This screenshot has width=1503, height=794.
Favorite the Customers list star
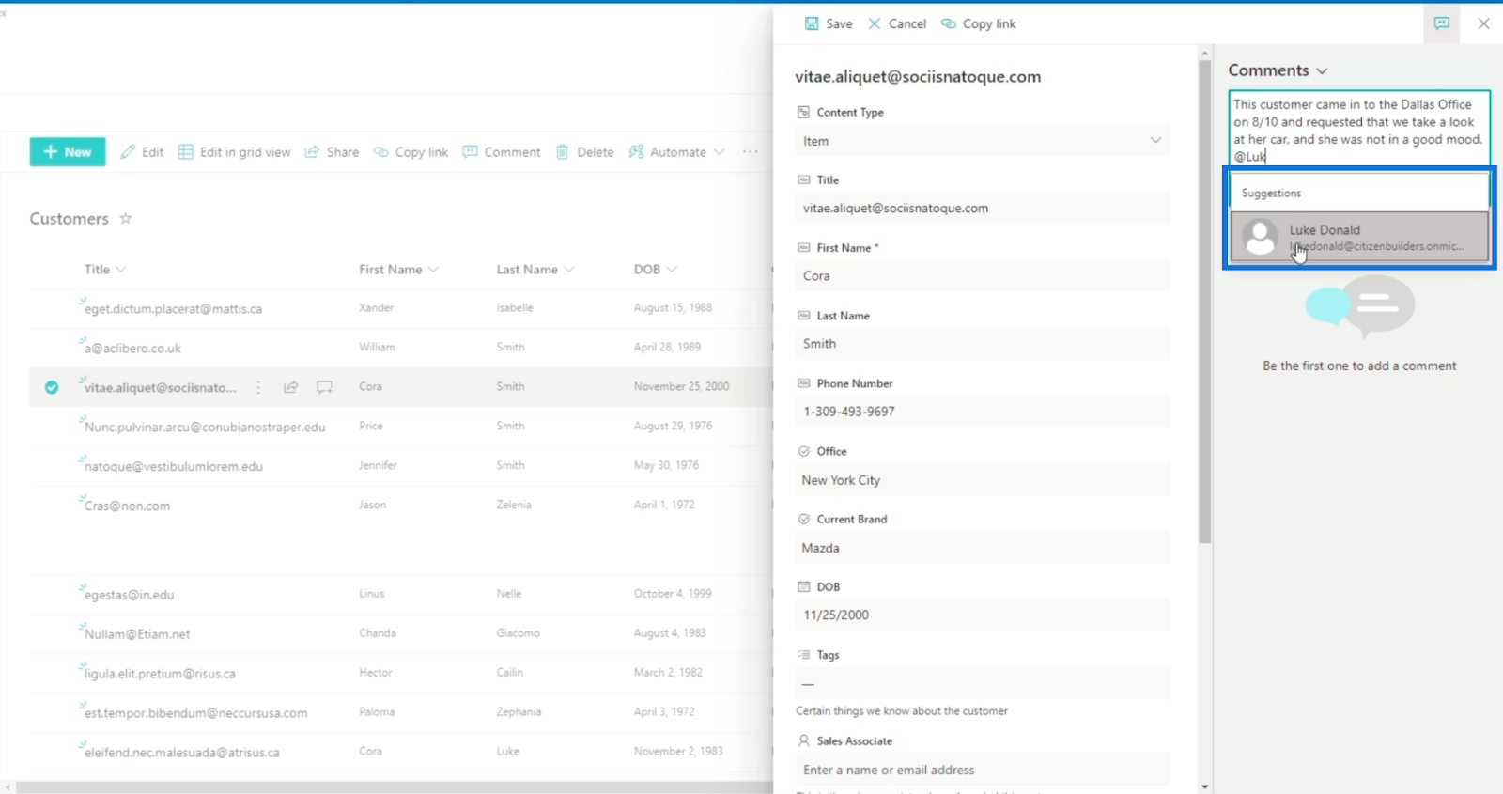(126, 218)
